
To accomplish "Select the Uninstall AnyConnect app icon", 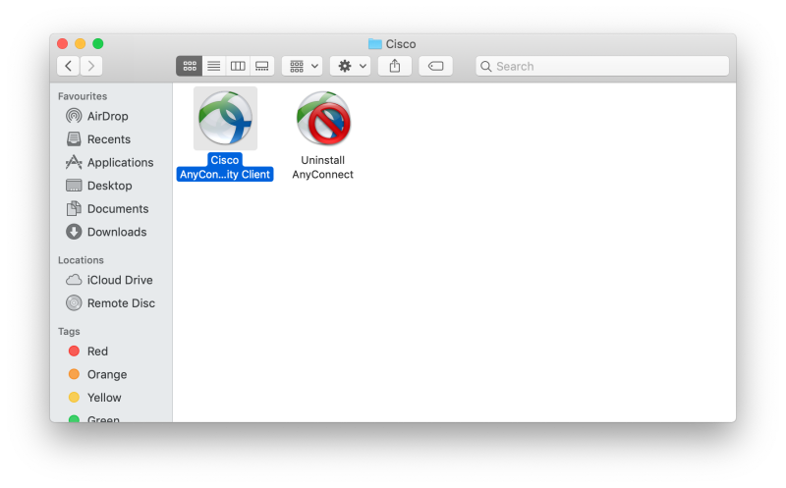I will click(323, 118).
